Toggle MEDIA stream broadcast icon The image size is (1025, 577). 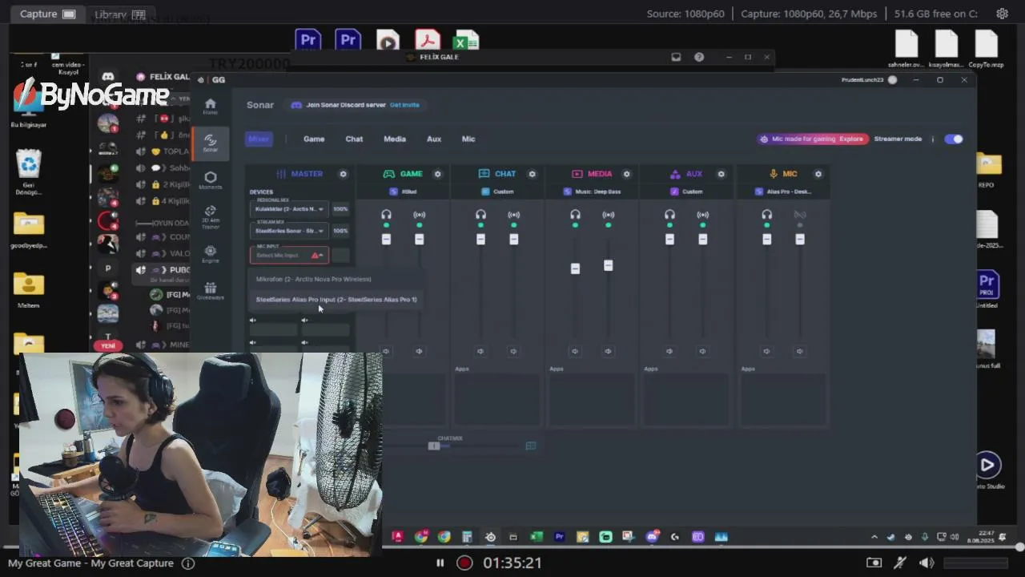pyautogui.click(x=608, y=214)
